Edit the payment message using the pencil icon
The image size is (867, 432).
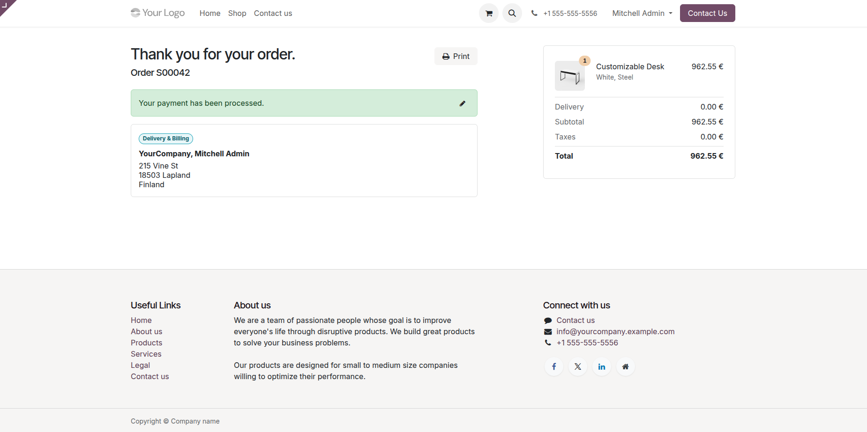pyautogui.click(x=463, y=103)
